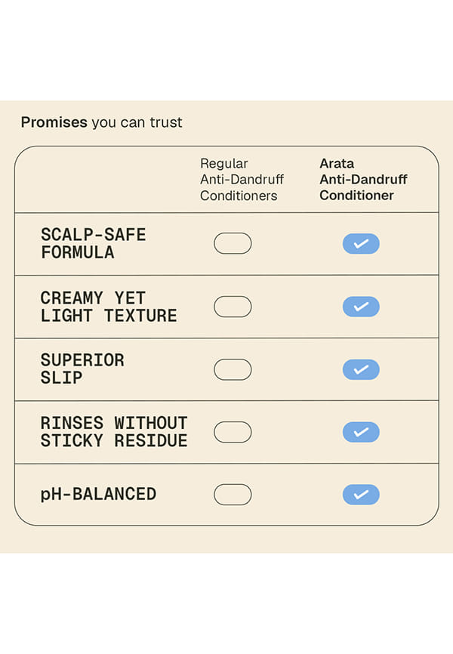Select the SCALP-SAFE FORMULA row label

click(94, 244)
